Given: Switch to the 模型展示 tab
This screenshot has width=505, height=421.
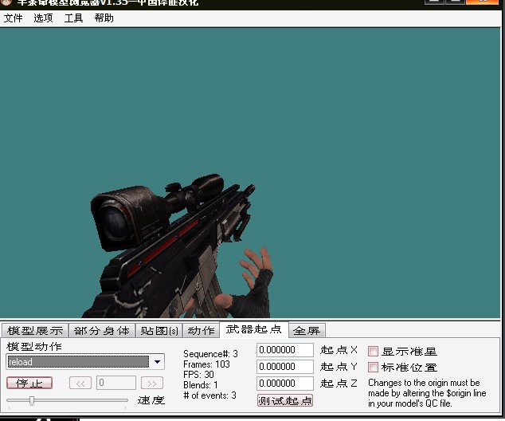Looking at the screenshot, I should [x=35, y=331].
